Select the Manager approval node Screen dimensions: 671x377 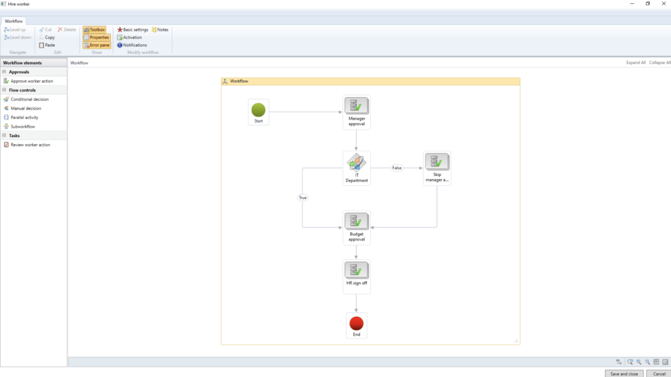pyautogui.click(x=357, y=112)
